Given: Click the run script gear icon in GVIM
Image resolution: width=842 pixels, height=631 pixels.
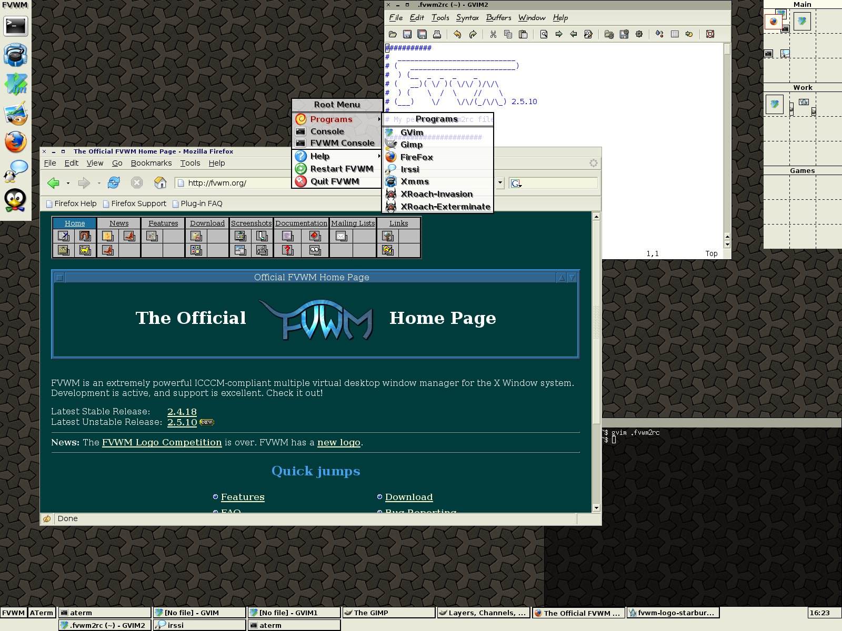Looking at the screenshot, I should pyautogui.click(x=639, y=34).
